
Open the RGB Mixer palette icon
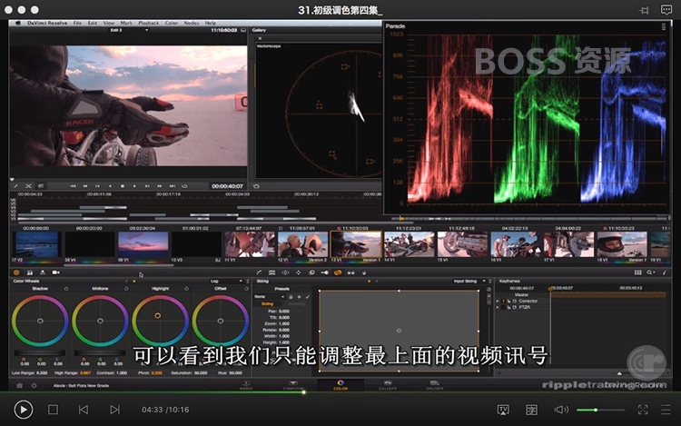pyautogui.click(x=30, y=272)
